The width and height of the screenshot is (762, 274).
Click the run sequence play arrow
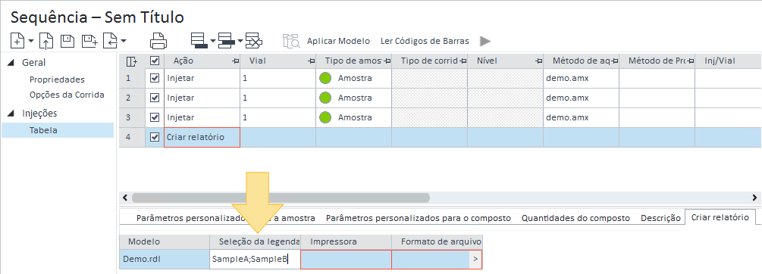pos(485,41)
